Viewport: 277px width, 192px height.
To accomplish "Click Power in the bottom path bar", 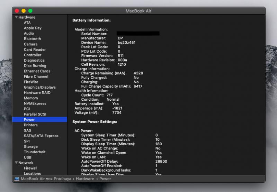I will 105,179.
